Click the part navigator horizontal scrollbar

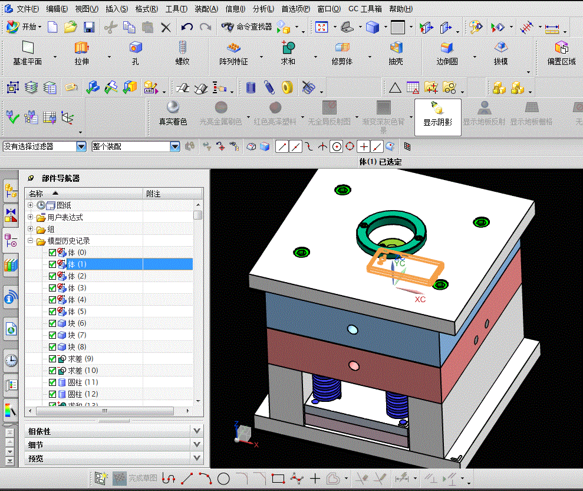pos(105,411)
